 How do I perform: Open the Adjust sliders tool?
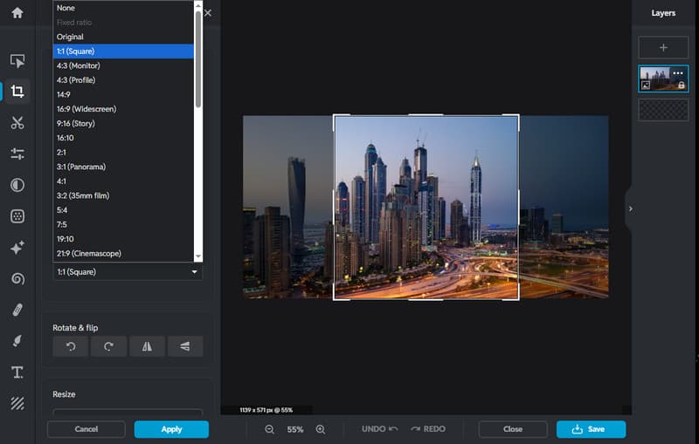click(x=17, y=154)
